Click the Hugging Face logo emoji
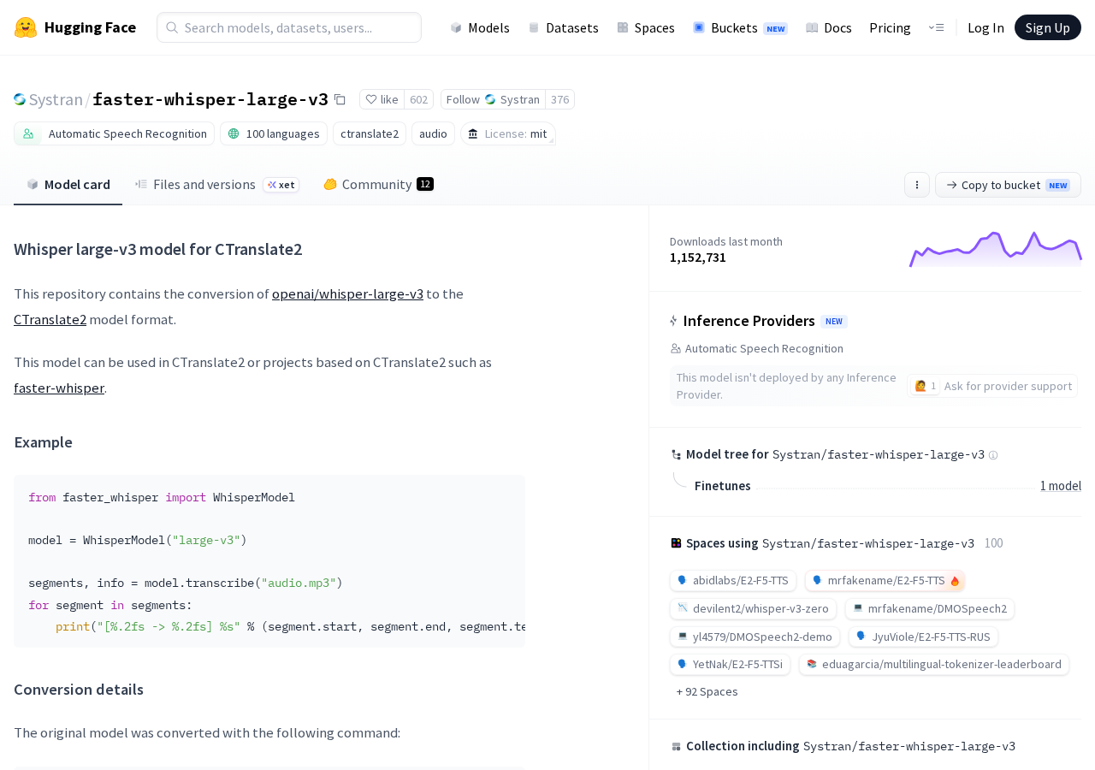This screenshot has width=1095, height=770. point(26,27)
